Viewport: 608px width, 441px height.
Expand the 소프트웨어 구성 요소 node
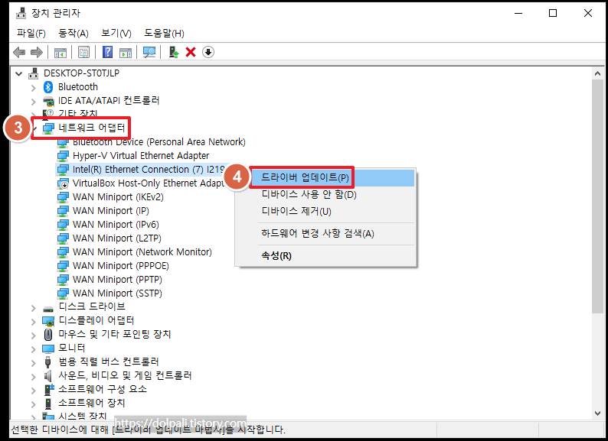pos(34,391)
